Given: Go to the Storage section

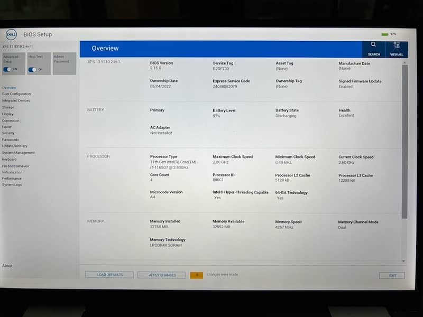Looking at the screenshot, I should (x=8, y=107).
